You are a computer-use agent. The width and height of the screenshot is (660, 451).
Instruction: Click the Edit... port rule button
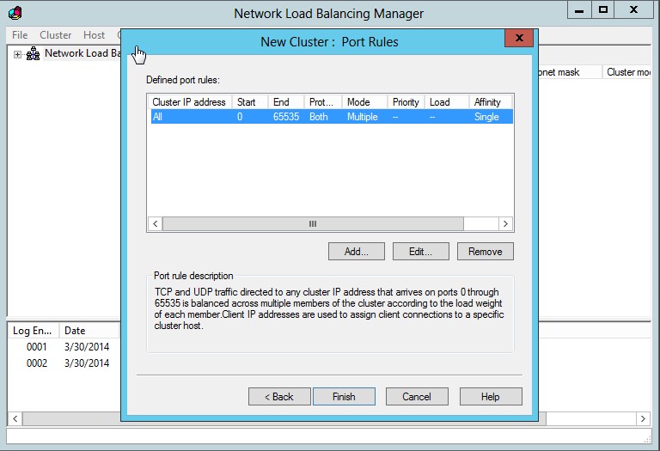[x=420, y=252]
